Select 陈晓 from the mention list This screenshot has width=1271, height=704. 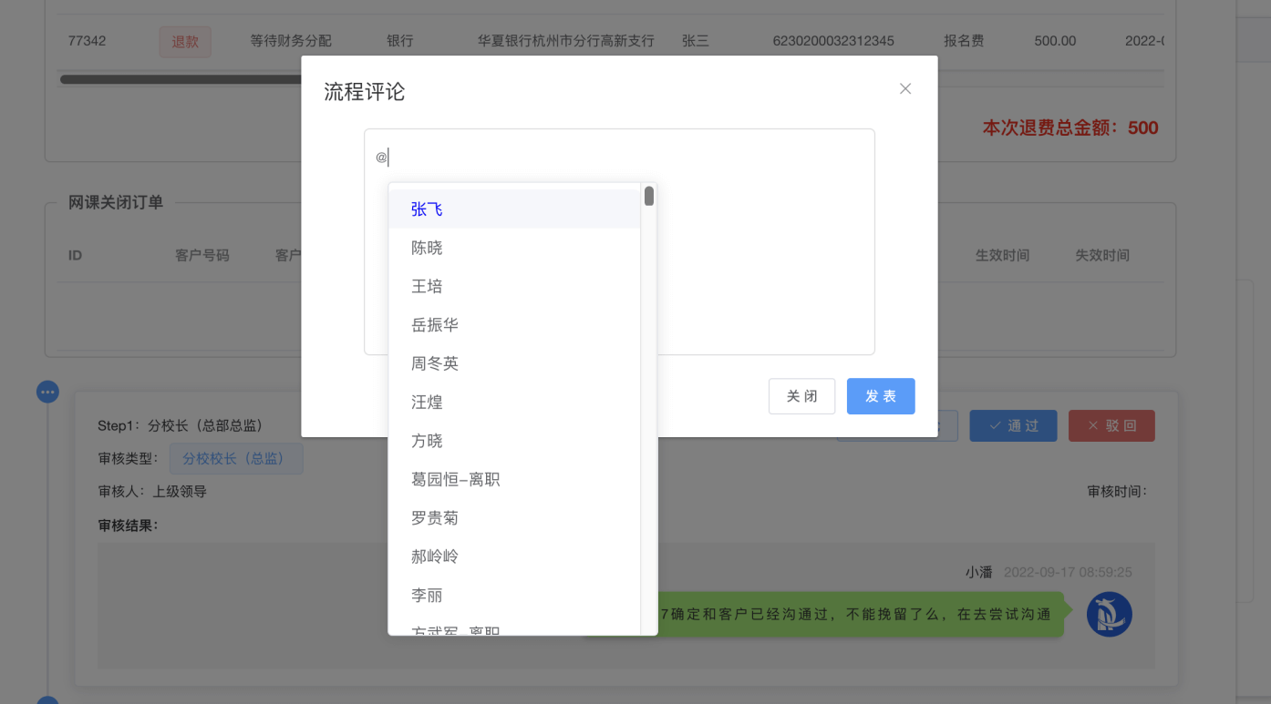tap(427, 248)
